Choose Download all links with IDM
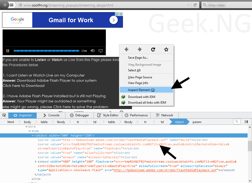The height and width of the screenshot is (183, 252). tap(146, 103)
